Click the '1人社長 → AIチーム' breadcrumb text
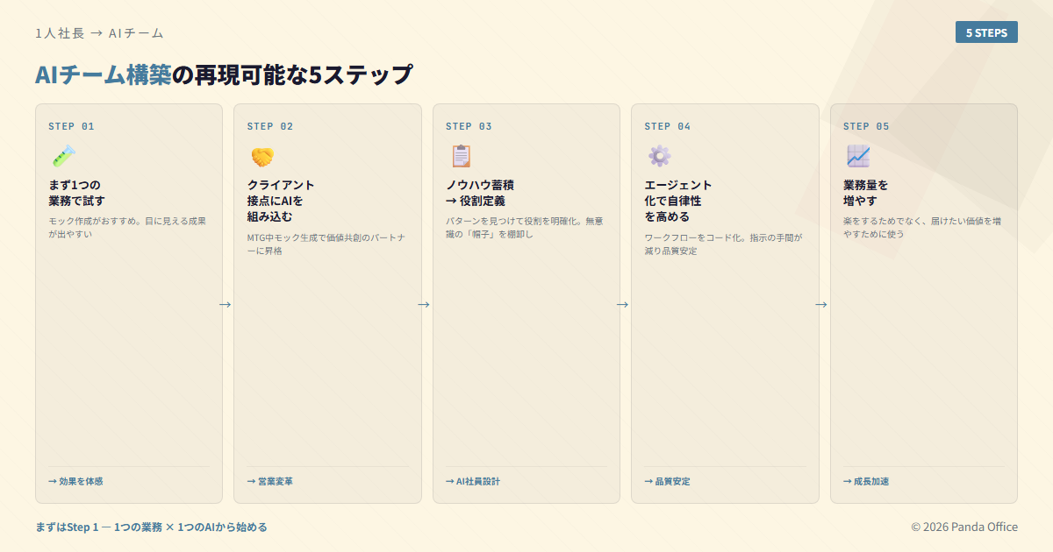This screenshot has height=552, width=1053. [x=99, y=33]
